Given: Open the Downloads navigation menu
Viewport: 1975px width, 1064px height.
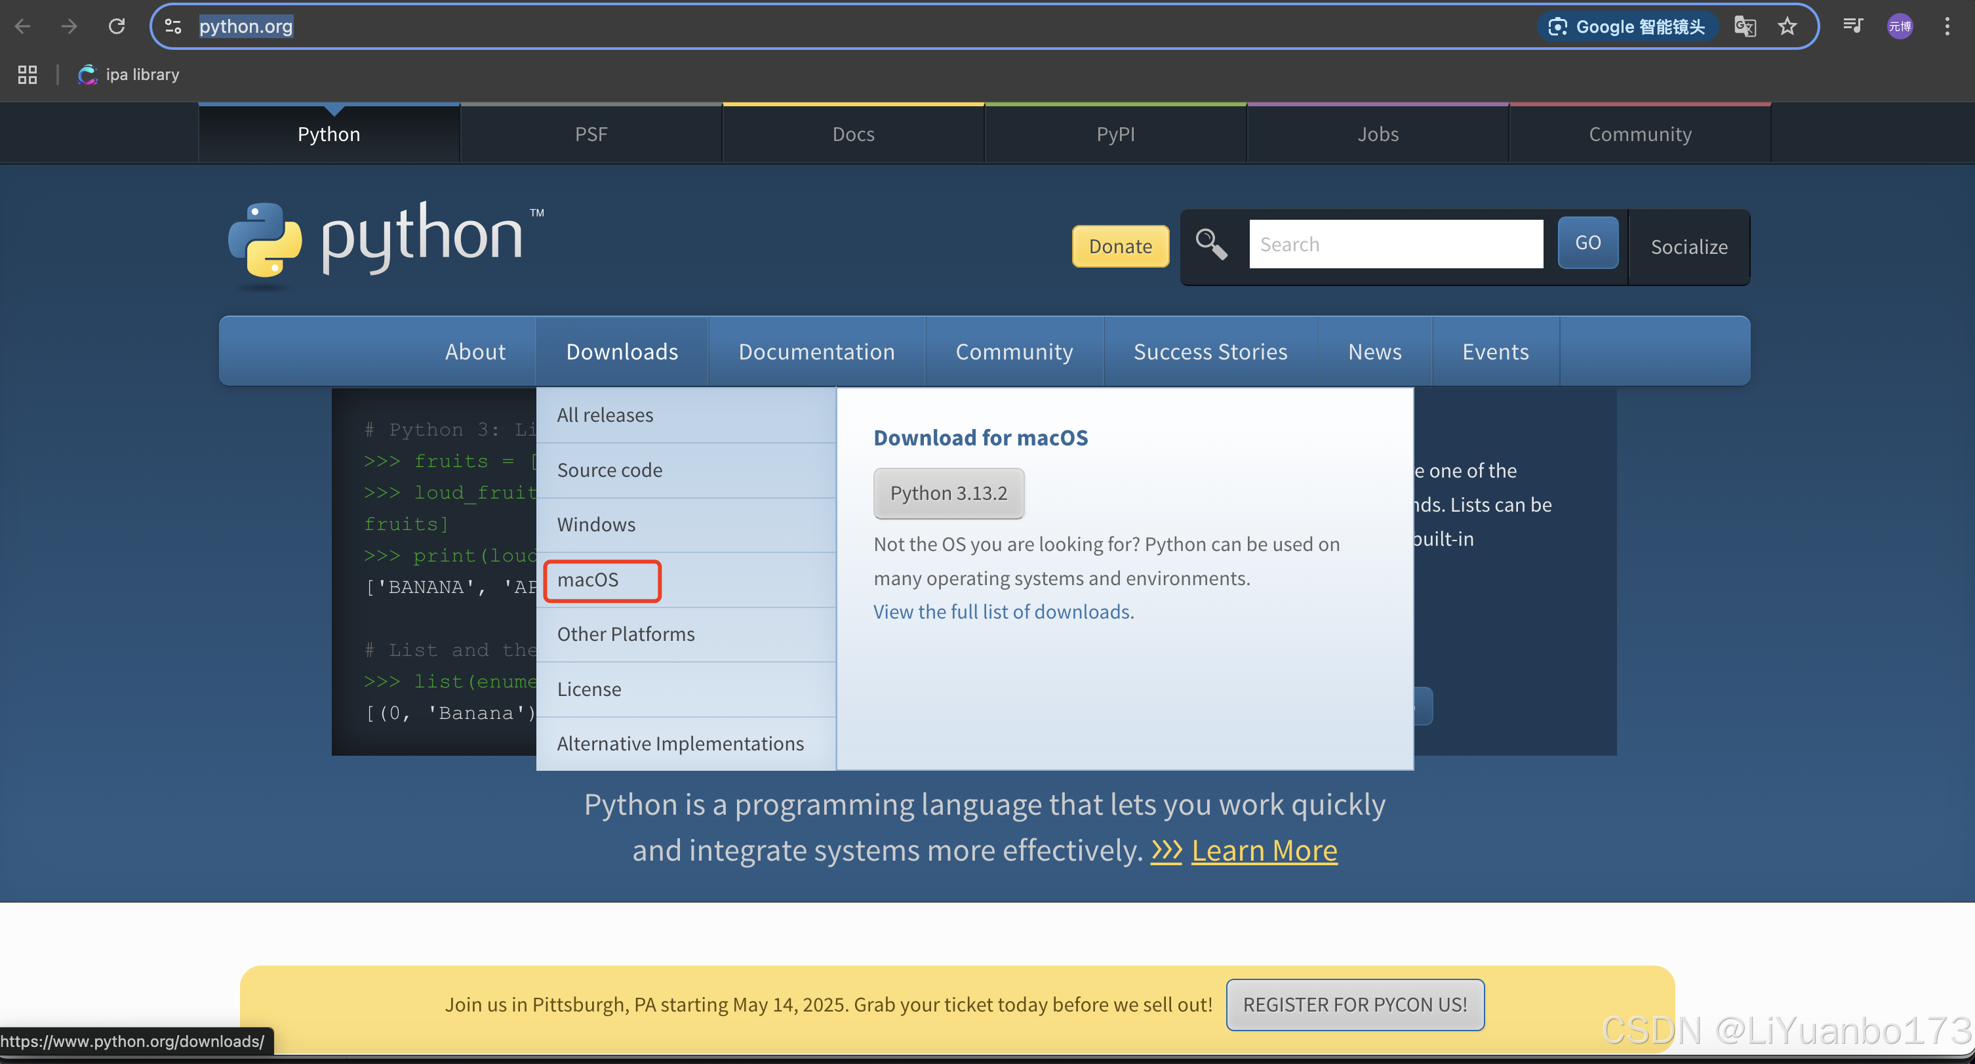Looking at the screenshot, I should click(x=622, y=352).
